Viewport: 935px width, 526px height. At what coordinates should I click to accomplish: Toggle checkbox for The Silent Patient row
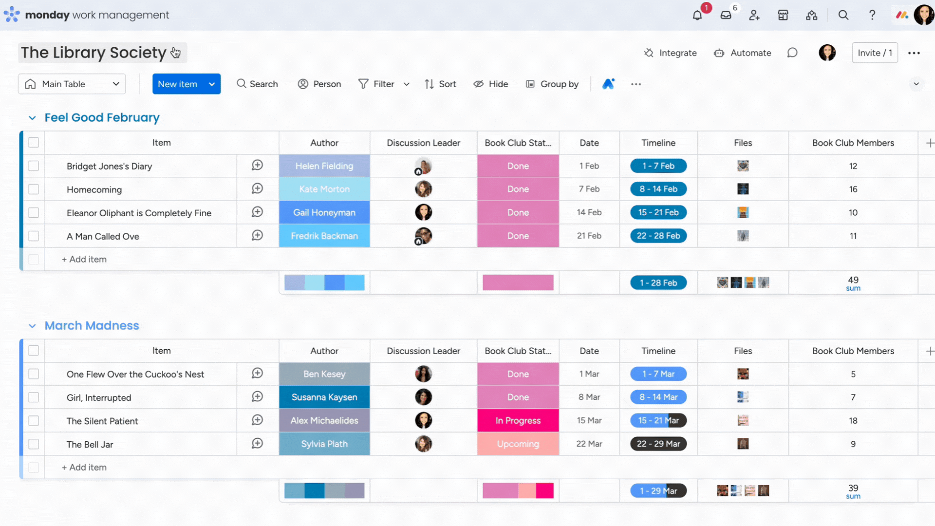pyautogui.click(x=34, y=420)
